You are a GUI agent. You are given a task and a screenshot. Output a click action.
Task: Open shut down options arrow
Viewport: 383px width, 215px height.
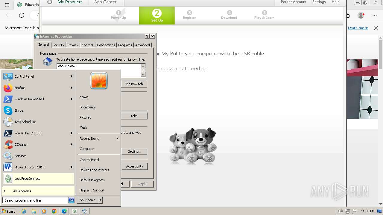click(x=101, y=200)
